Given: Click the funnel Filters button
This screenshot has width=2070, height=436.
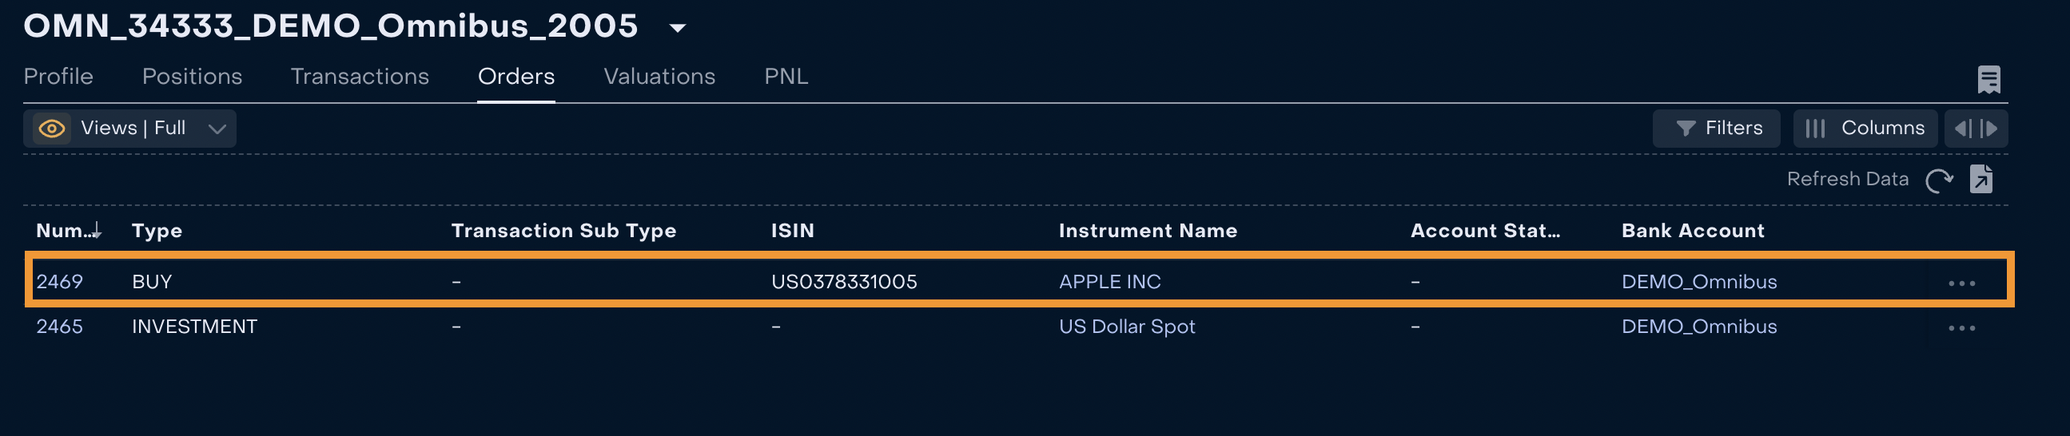Looking at the screenshot, I should pyautogui.click(x=1718, y=129).
